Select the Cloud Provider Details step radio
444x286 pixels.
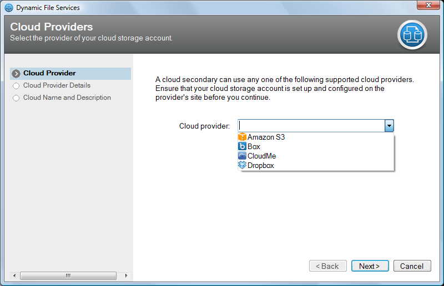pyautogui.click(x=16, y=86)
